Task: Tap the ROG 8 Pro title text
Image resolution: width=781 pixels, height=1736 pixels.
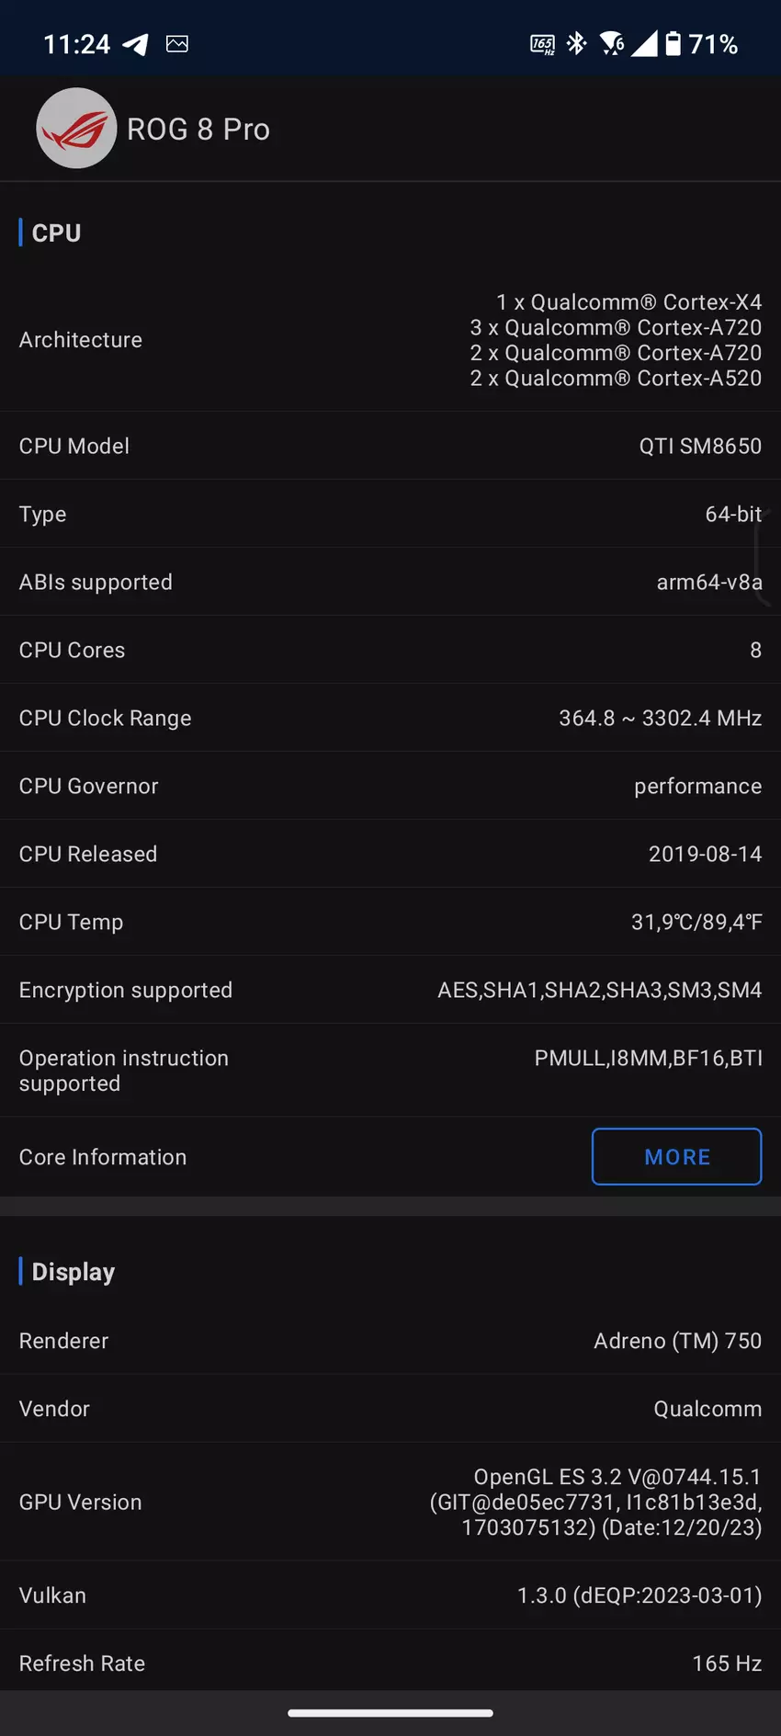Action: [x=198, y=130]
